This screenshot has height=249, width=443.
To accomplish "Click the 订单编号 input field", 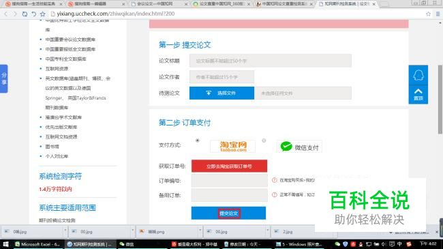I will click(x=229, y=181).
